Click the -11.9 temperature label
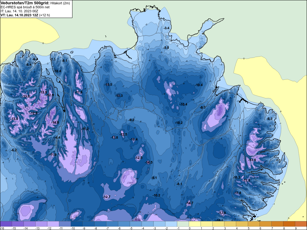 [x=53, y=155]
